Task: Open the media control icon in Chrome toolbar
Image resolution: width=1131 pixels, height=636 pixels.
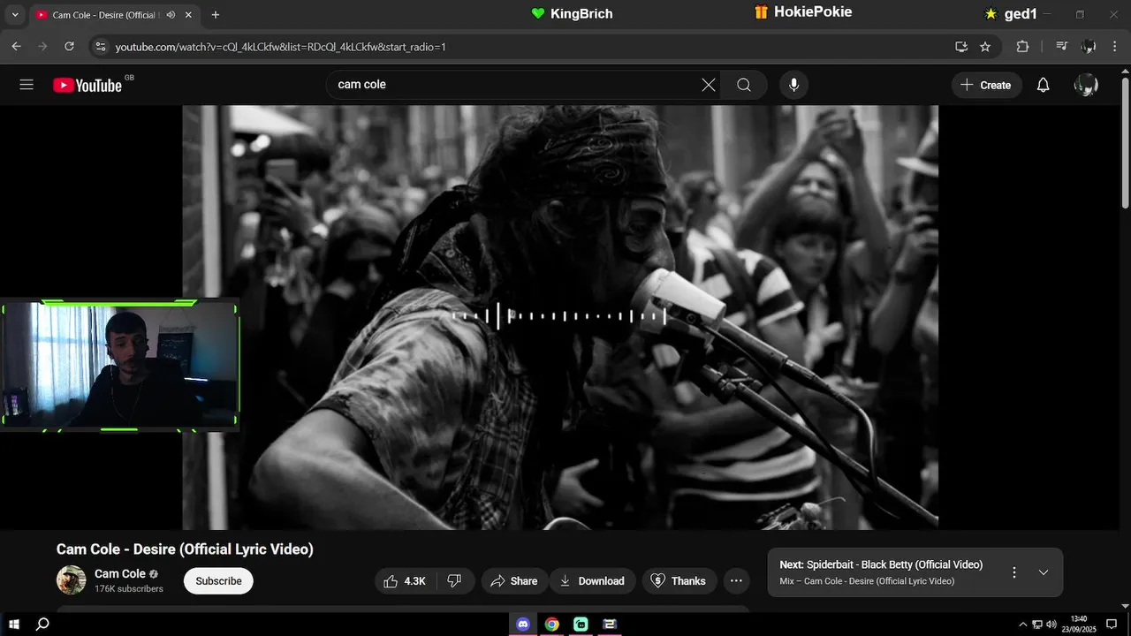Action: [x=1062, y=46]
